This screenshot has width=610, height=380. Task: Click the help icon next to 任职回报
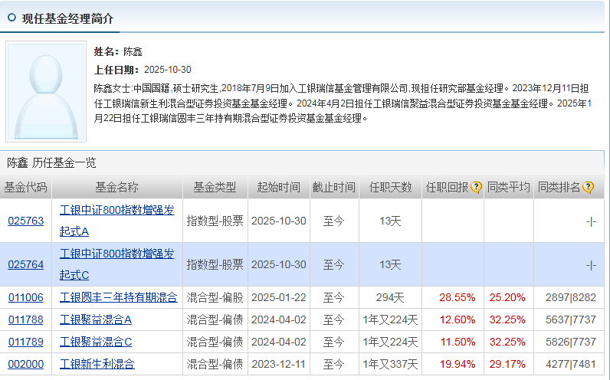476,188
